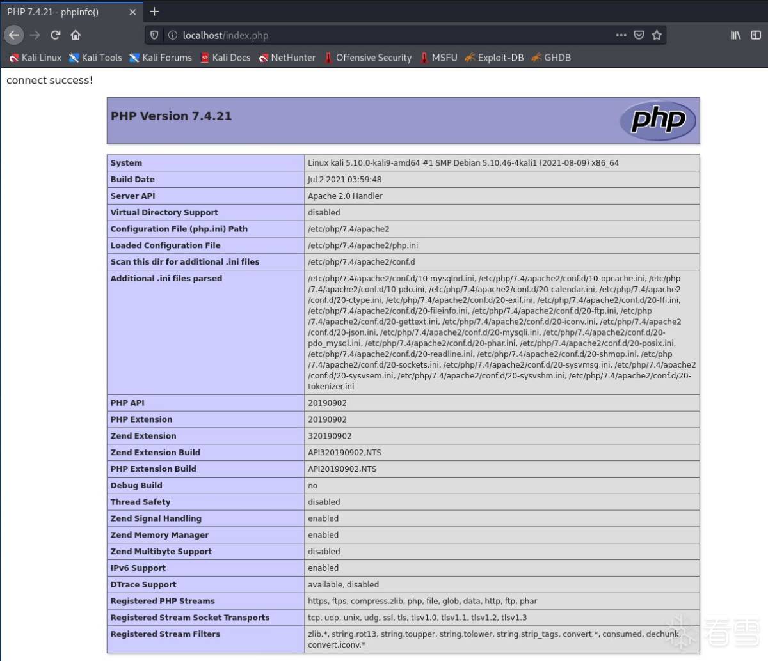Click the 'DTrace Support' row label
The image size is (768, 661).
[143, 585]
